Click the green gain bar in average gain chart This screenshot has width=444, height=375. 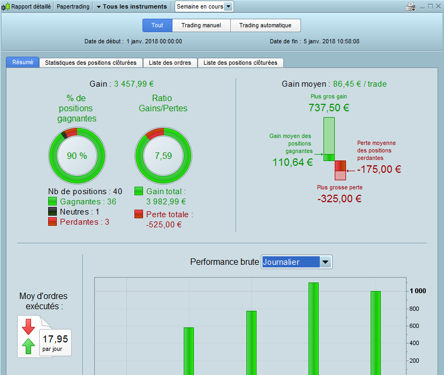tap(329, 139)
